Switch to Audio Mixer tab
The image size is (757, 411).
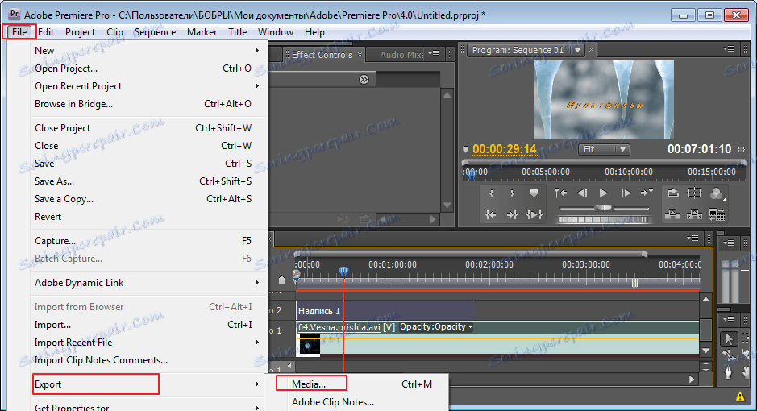(401, 55)
